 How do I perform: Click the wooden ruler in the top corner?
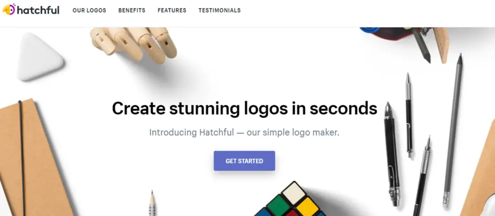pyautogui.click(x=442, y=45)
